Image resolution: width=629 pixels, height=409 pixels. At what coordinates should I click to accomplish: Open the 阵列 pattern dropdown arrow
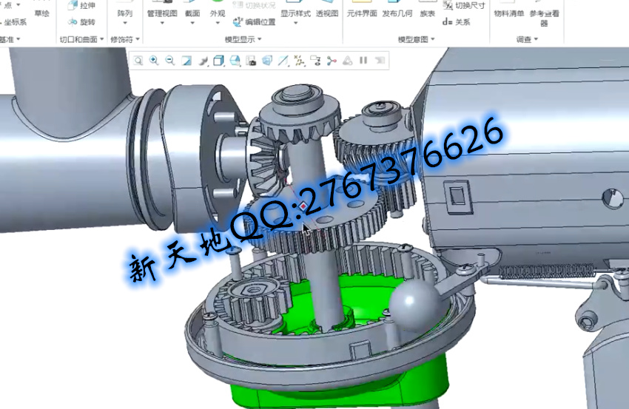[x=124, y=24]
